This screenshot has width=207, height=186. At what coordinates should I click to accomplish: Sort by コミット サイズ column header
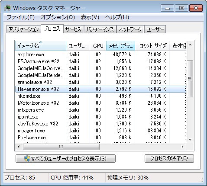coord(152,45)
